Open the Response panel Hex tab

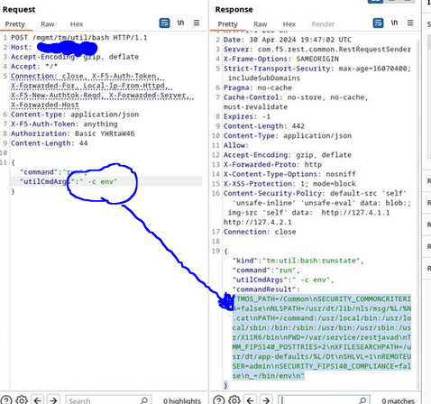pyautogui.click(x=289, y=24)
